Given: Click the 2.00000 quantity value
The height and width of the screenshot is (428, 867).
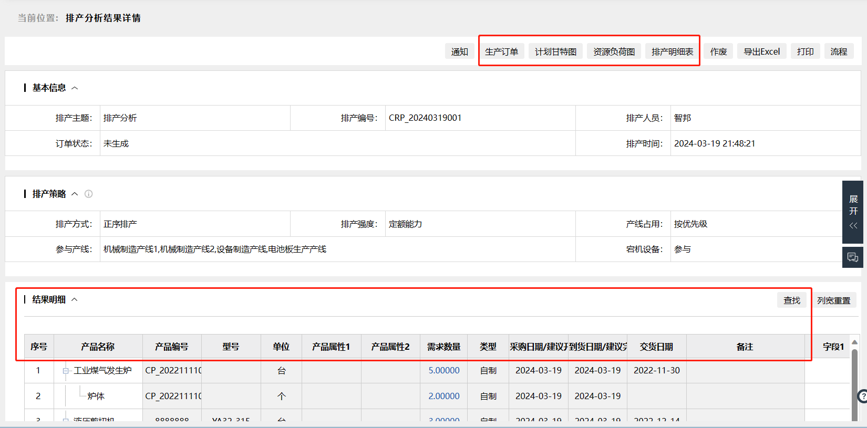Looking at the screenshot, I should [444, 396].
